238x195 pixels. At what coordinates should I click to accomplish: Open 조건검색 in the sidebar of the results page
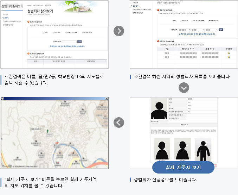coord(135,6)
